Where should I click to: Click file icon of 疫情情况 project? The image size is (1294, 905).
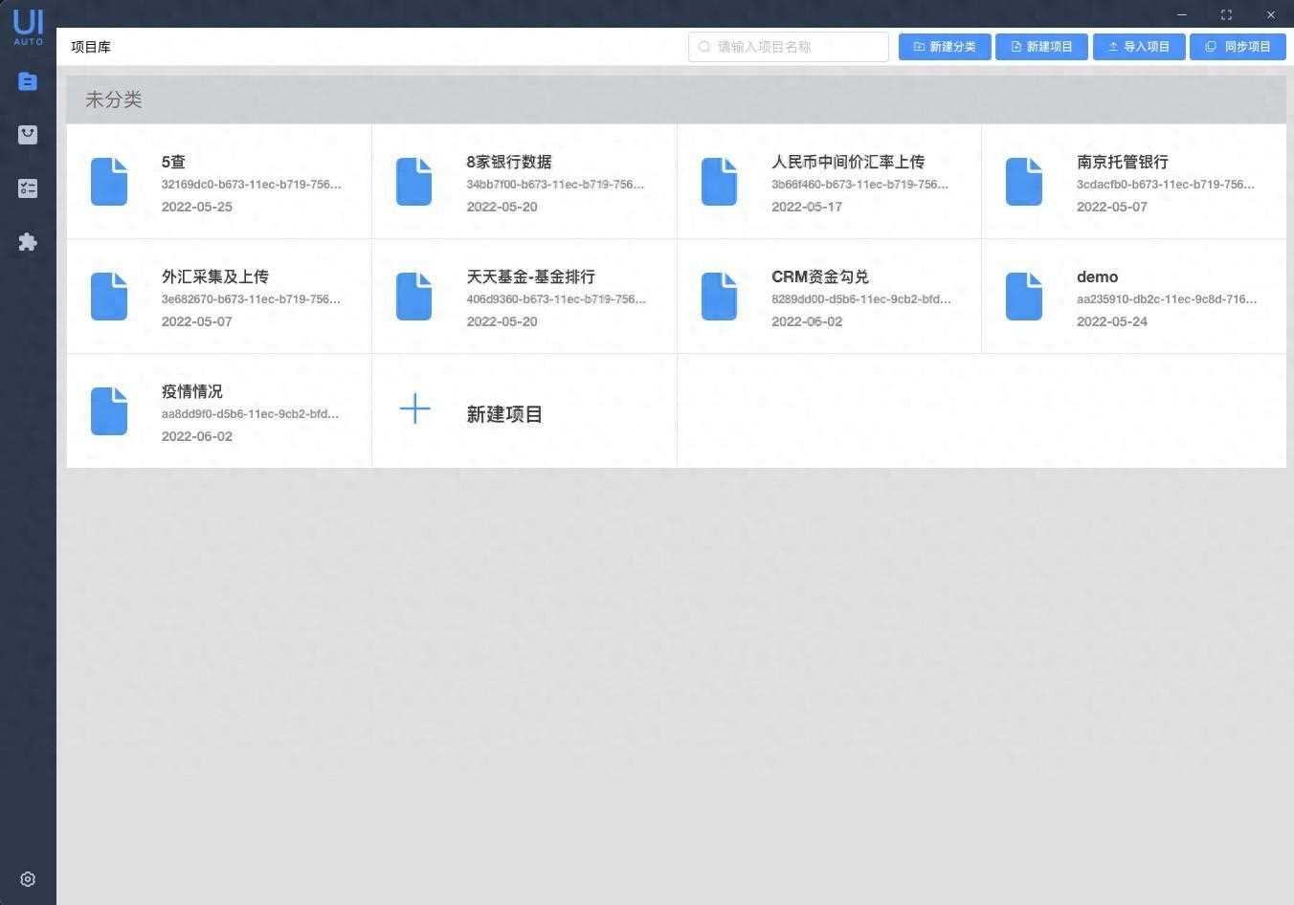click(109, 411)
